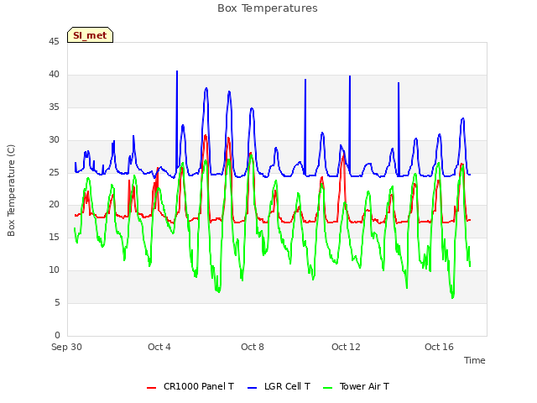Click the 5 y-axis tick label

57,302
